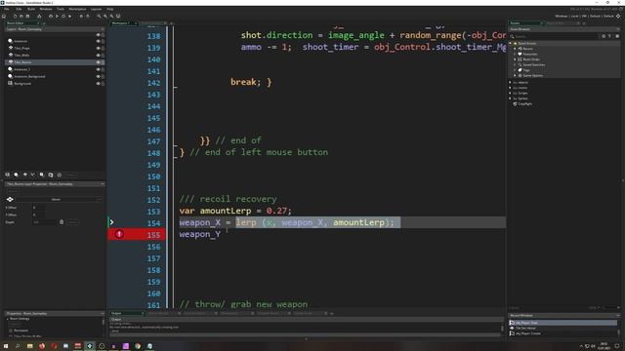This screenshot has height=351, width=625.
Task: Open the Tools menu
Action: 61,9
